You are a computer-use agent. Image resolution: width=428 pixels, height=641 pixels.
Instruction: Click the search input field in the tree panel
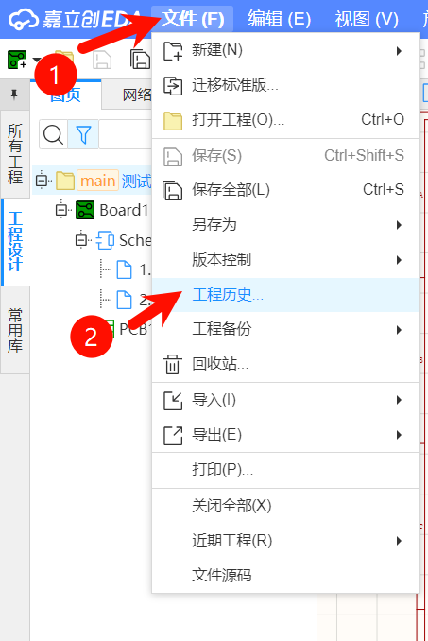(x=126, y=134)
